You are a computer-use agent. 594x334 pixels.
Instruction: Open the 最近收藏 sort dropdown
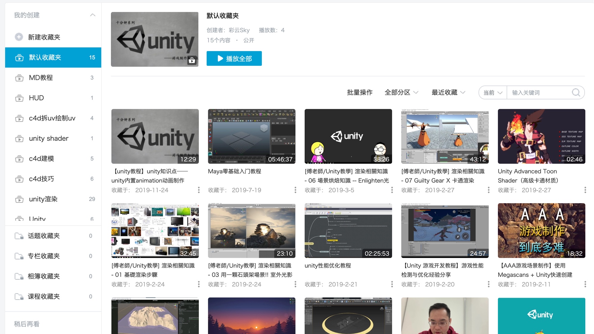coord(449,92)
